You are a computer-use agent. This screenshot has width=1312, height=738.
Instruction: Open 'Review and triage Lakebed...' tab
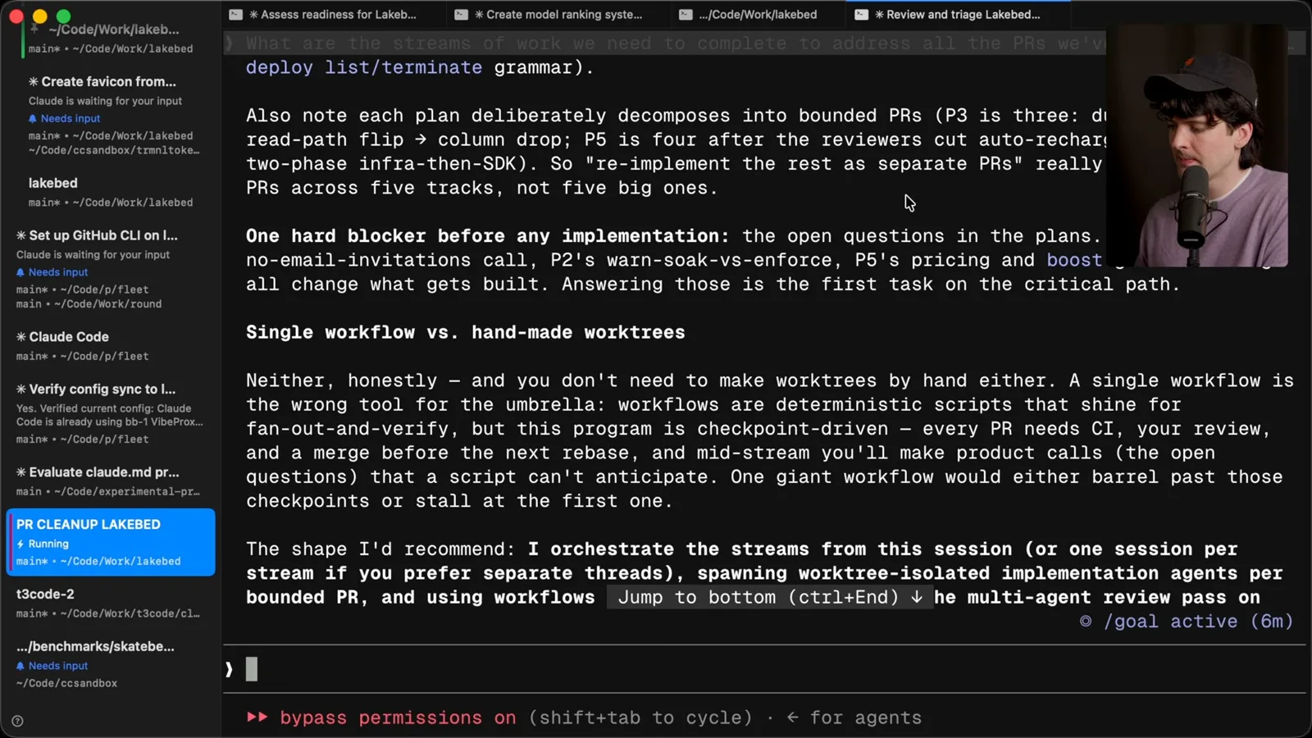[x=957, y=14]
